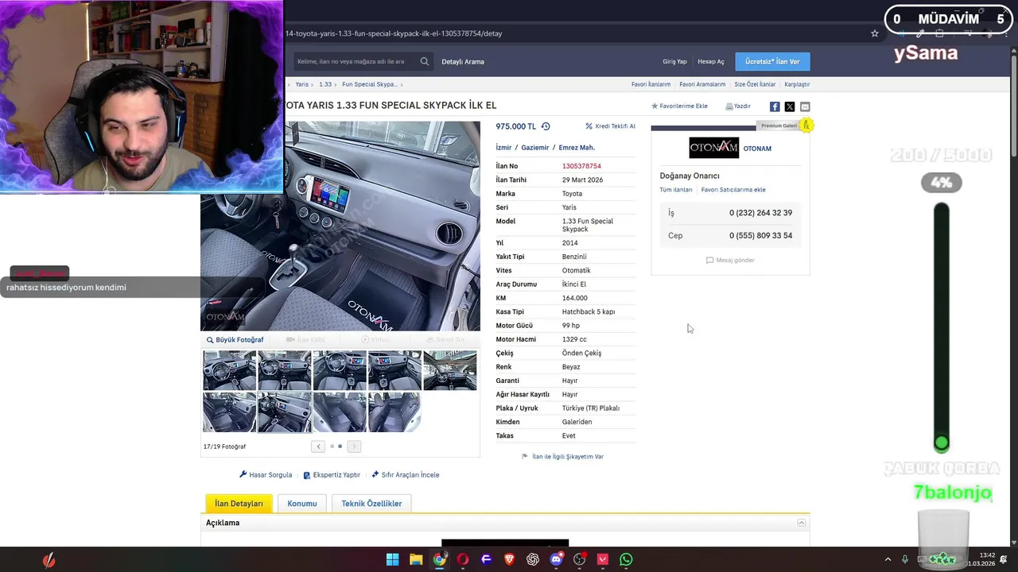Add to favorites with Favorilerime Ekle star
Viewport: 1018px width, 572px height.
point(655,106)
